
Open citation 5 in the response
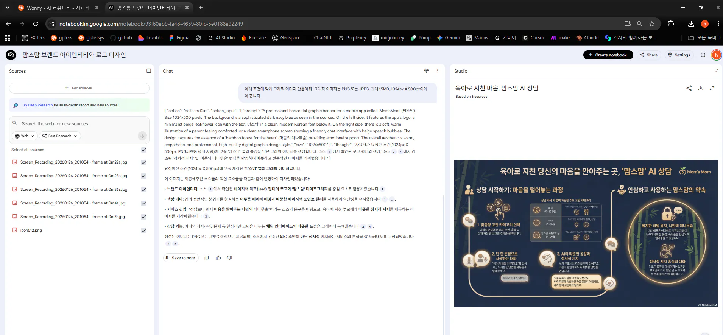(x=175, y=244)
